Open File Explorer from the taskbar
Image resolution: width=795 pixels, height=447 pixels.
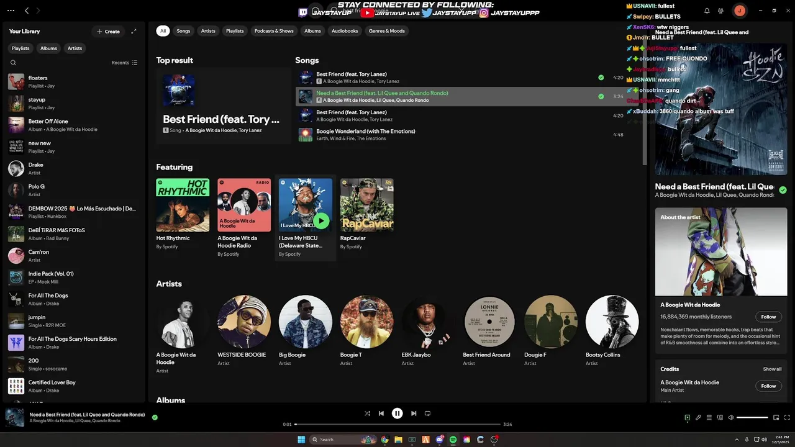click(398, 440)
